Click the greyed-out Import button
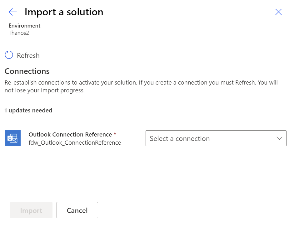 pos(31,210)
